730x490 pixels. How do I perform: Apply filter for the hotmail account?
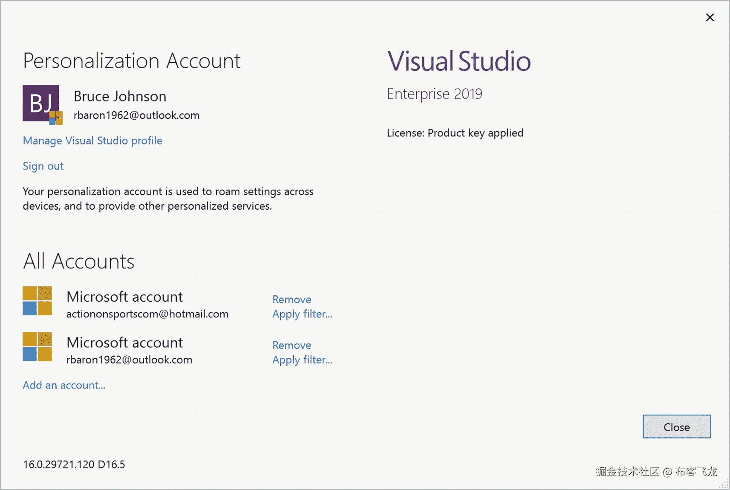302,314
